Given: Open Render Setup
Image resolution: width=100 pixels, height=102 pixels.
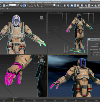Looking at the screenshot, I should point(86,5).
